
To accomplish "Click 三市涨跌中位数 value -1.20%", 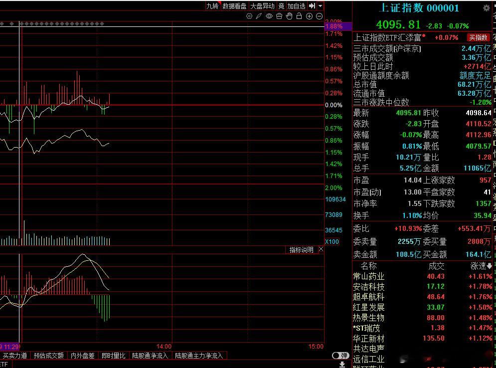I will pyautogui.click(x=481, y=102).
